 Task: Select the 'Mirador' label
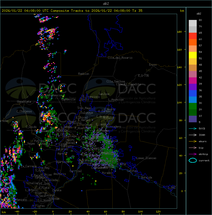(x=107, y=173)
